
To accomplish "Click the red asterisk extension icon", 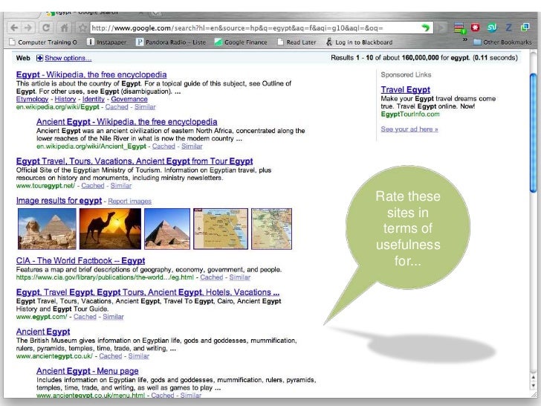I will pos(476,28).
